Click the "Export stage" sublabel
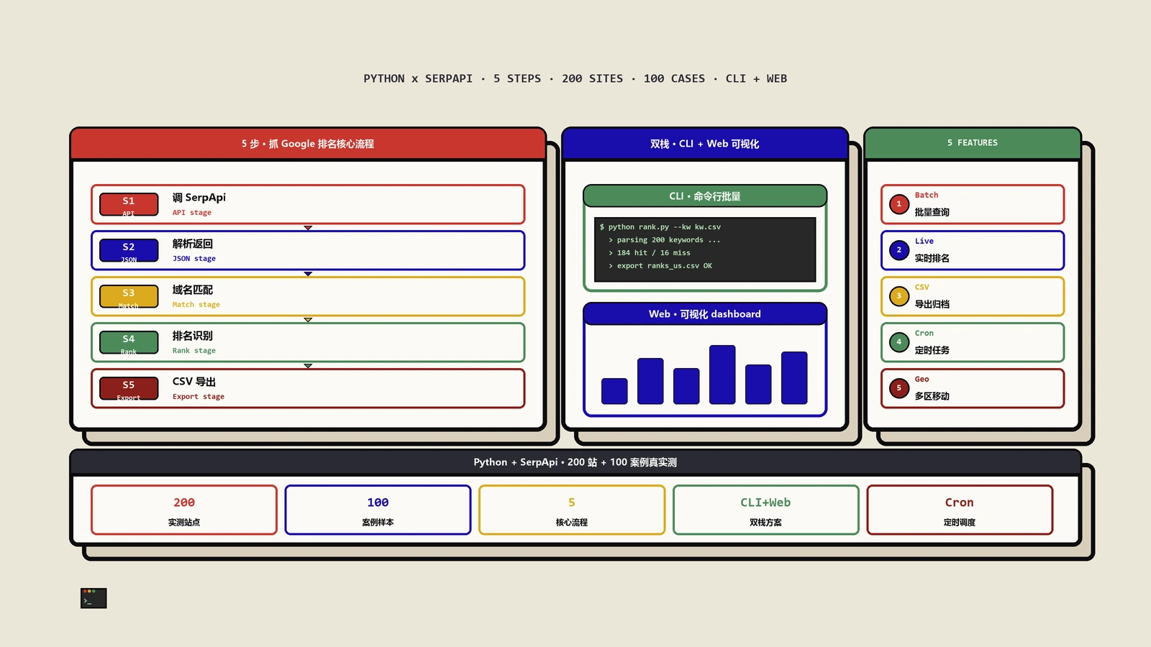 (199, 397)
